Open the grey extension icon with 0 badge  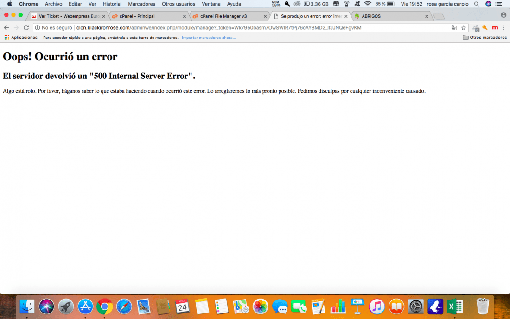coord(476,28)
